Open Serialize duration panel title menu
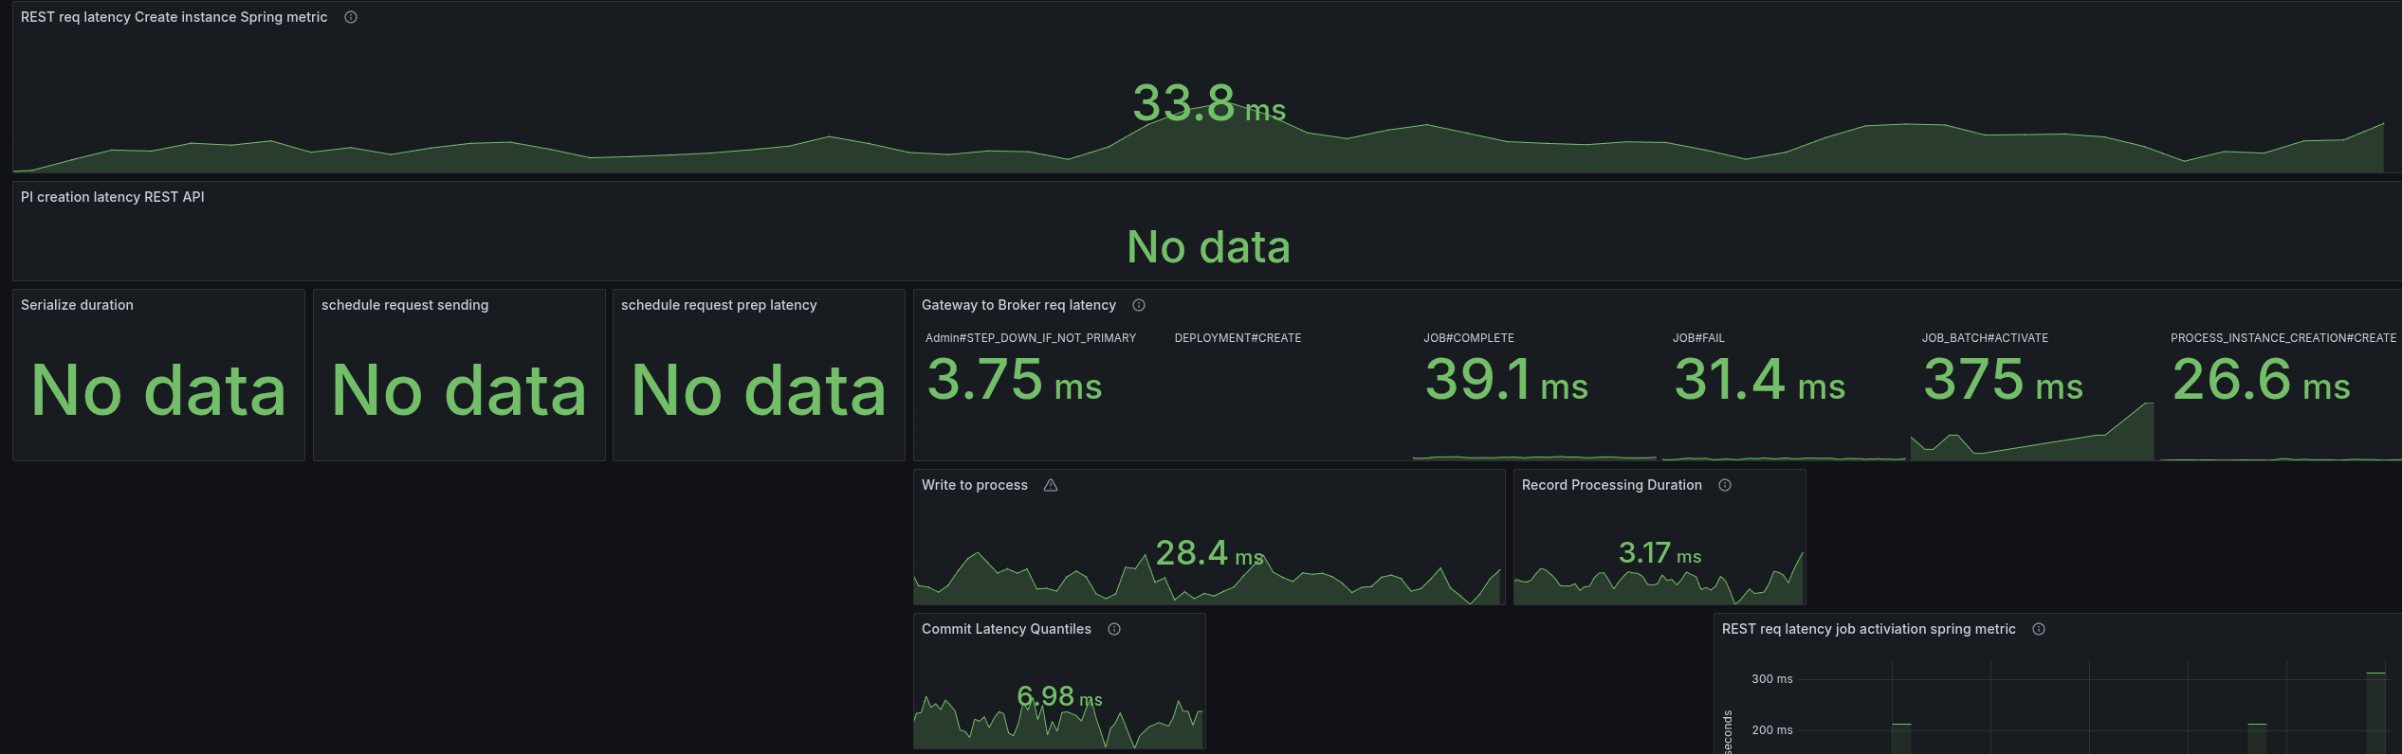 point(77,305)
